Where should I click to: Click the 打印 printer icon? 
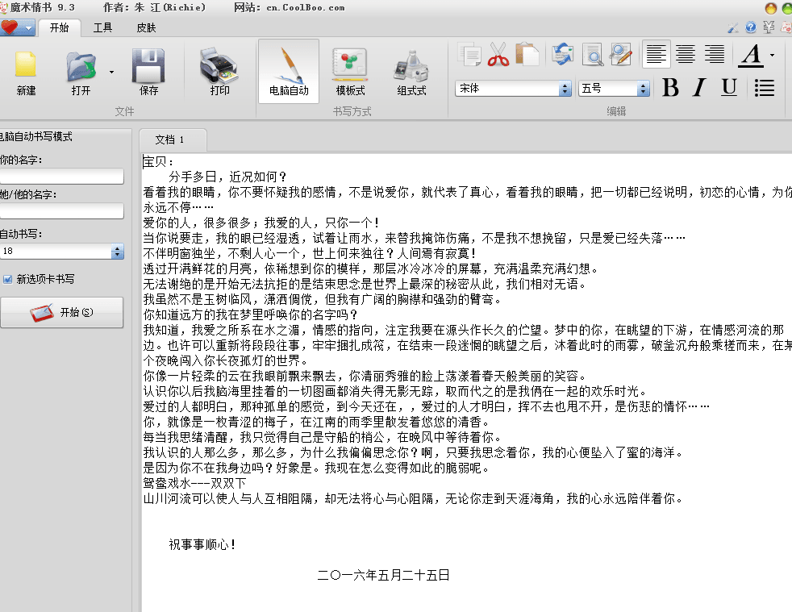coord(219,66)
